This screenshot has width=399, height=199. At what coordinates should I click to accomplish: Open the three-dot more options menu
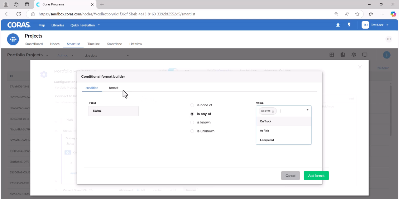389,39
